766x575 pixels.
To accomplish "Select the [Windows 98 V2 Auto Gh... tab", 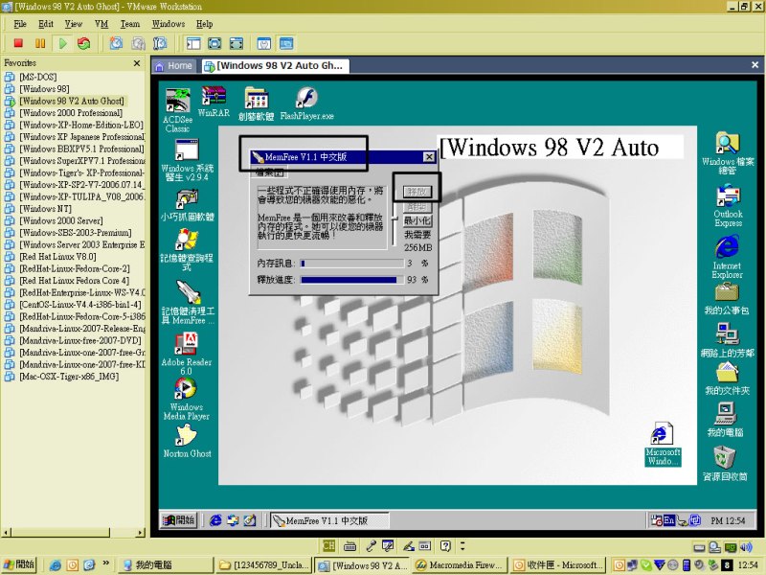I will [x=275, y=66].
